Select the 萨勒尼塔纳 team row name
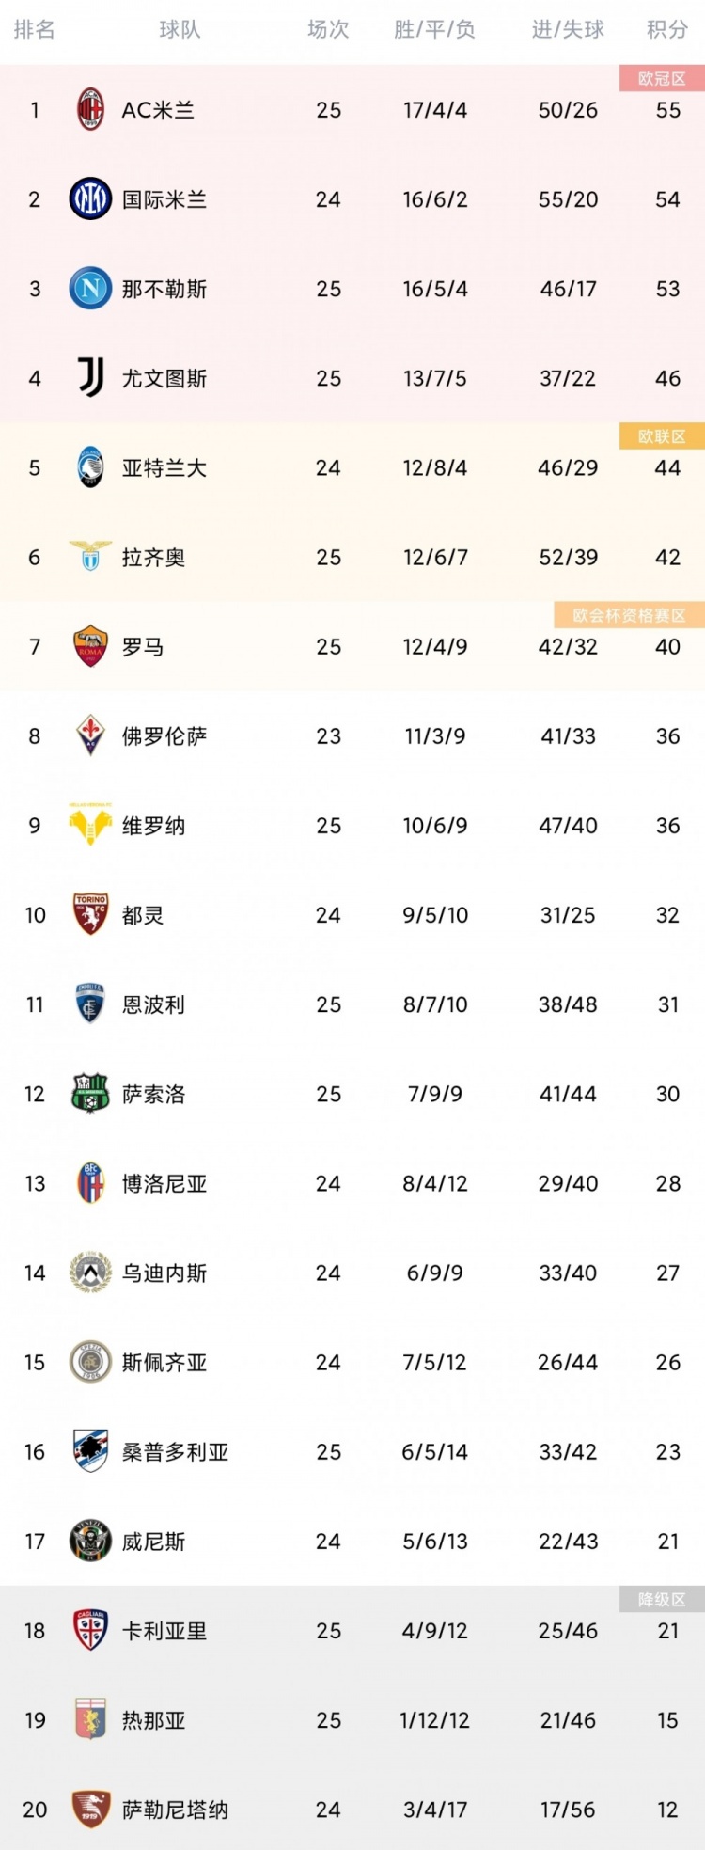This screenshot has height=1850, width=705. [x=175, y=1810]
